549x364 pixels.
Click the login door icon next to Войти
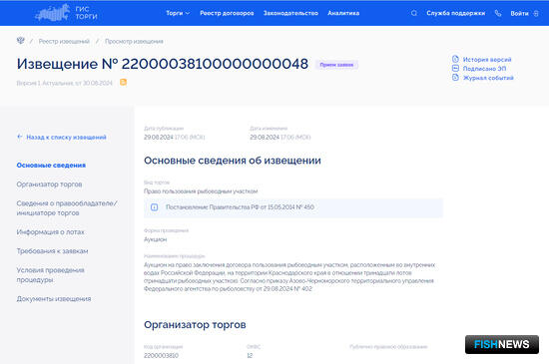pos(536,13)
